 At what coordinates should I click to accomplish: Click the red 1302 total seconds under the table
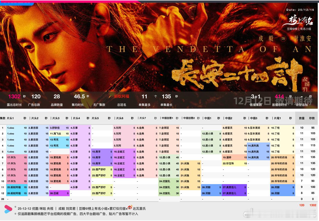[x=313, y=205]
